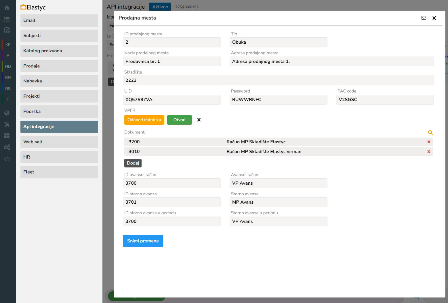The height and width of the screenshot is (303, 448).
Task: Click the shopping cart icon
Action: point(7,124)
